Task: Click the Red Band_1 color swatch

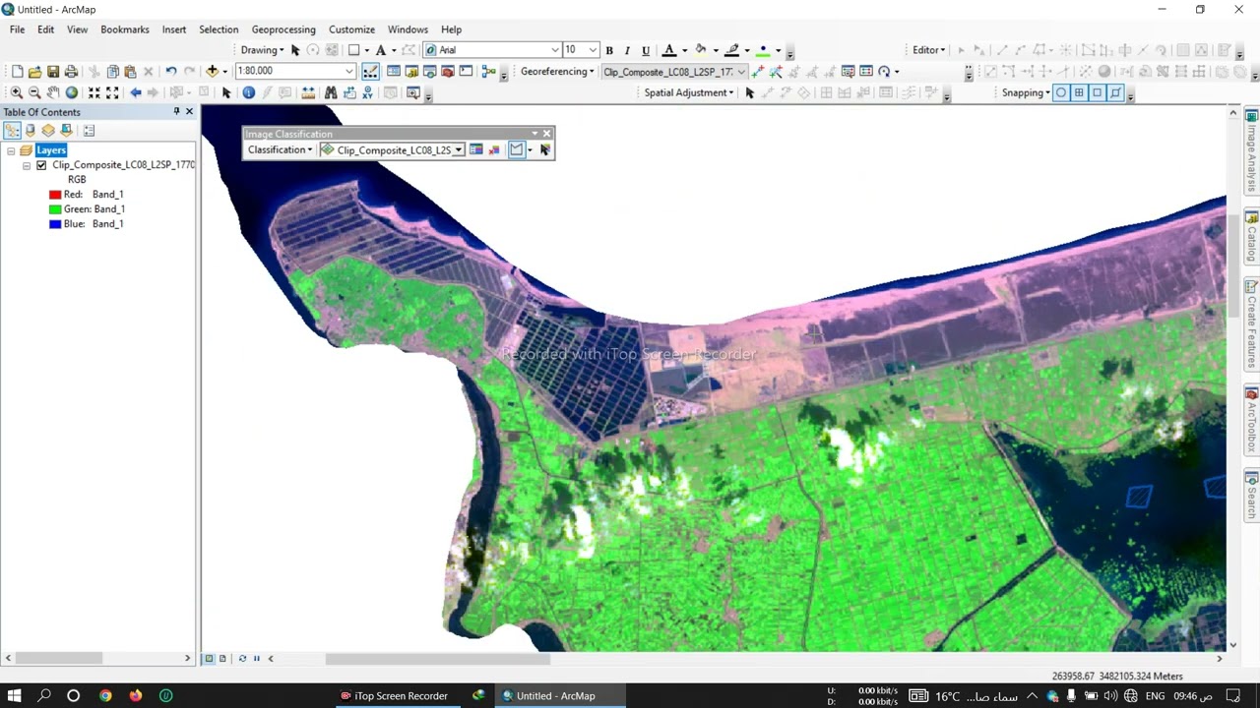Action: pos(55,195)
